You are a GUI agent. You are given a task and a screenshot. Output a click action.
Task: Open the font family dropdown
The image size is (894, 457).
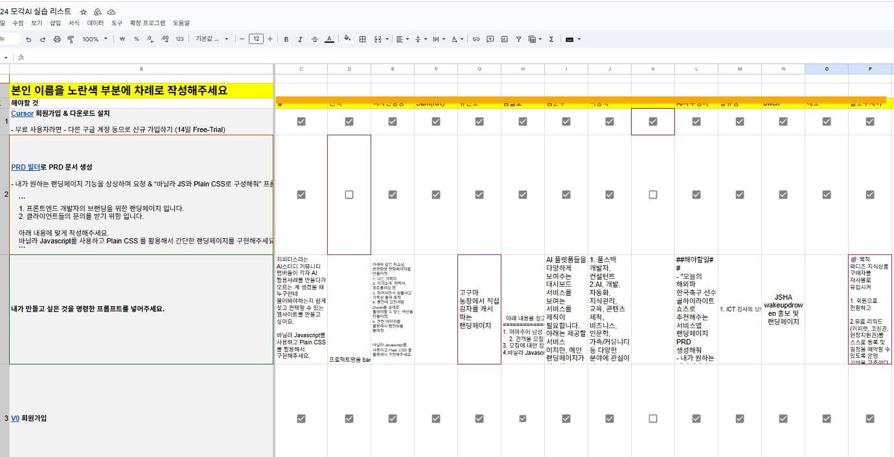(212, 39)
